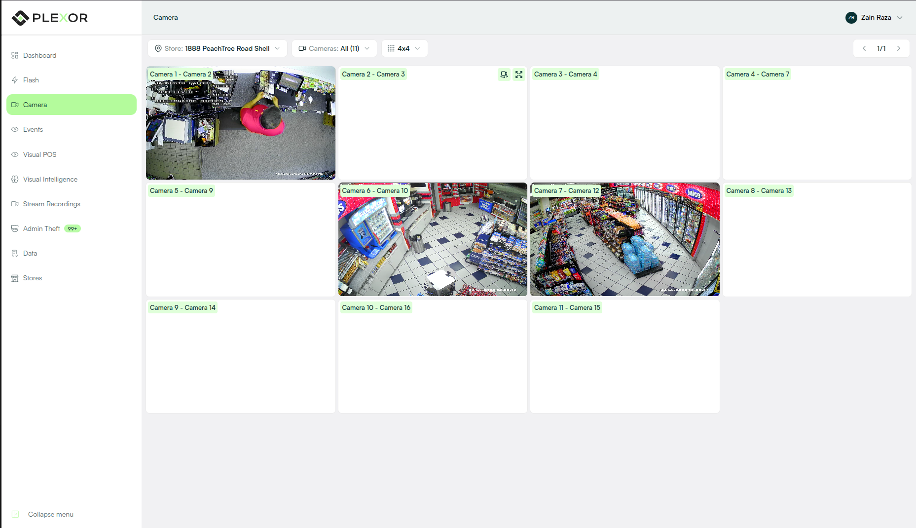Go to next camera page
Viewport: 916px width, 528px height.
pyautogui.click(x=899, y=48)
